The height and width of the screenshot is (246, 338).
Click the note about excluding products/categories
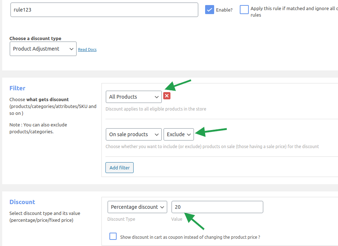click(x=38, y=128)
